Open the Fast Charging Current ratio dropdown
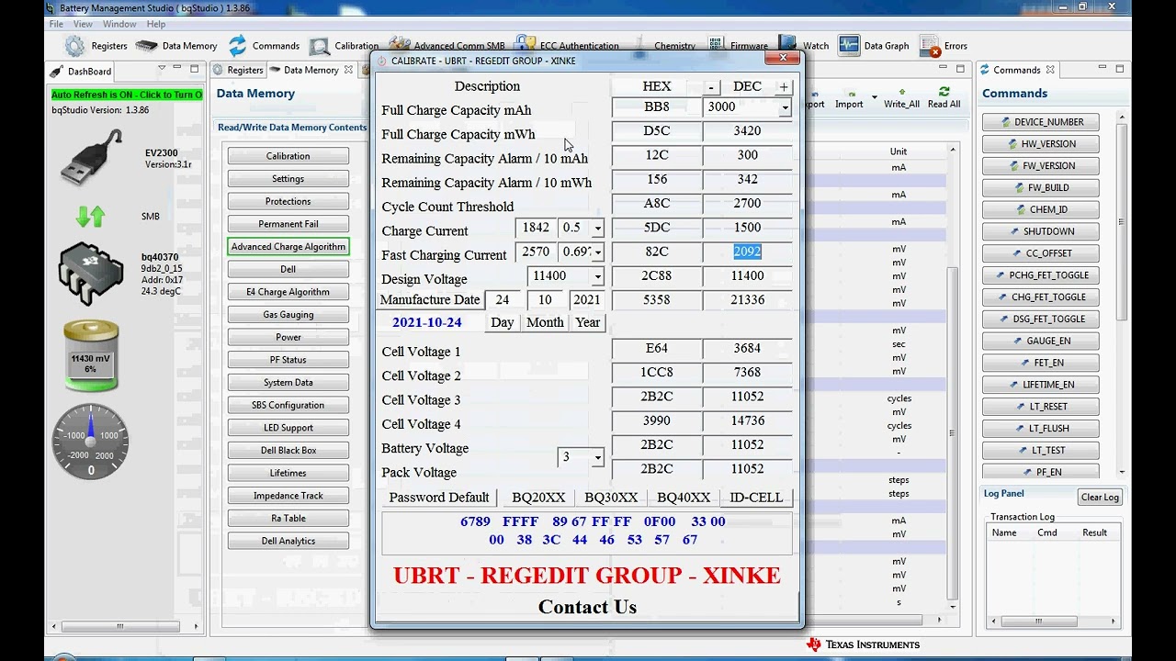The width and height of the screenshot is (1176, 661). coord(598,252)
